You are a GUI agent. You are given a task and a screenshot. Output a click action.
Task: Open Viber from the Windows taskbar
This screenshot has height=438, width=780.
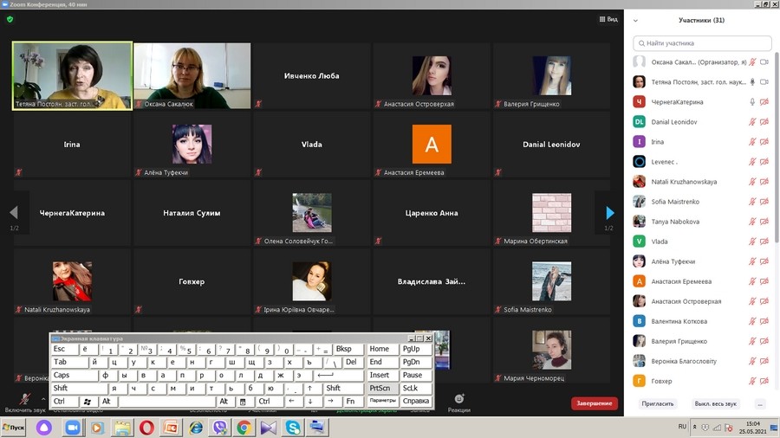click(220, 428)
